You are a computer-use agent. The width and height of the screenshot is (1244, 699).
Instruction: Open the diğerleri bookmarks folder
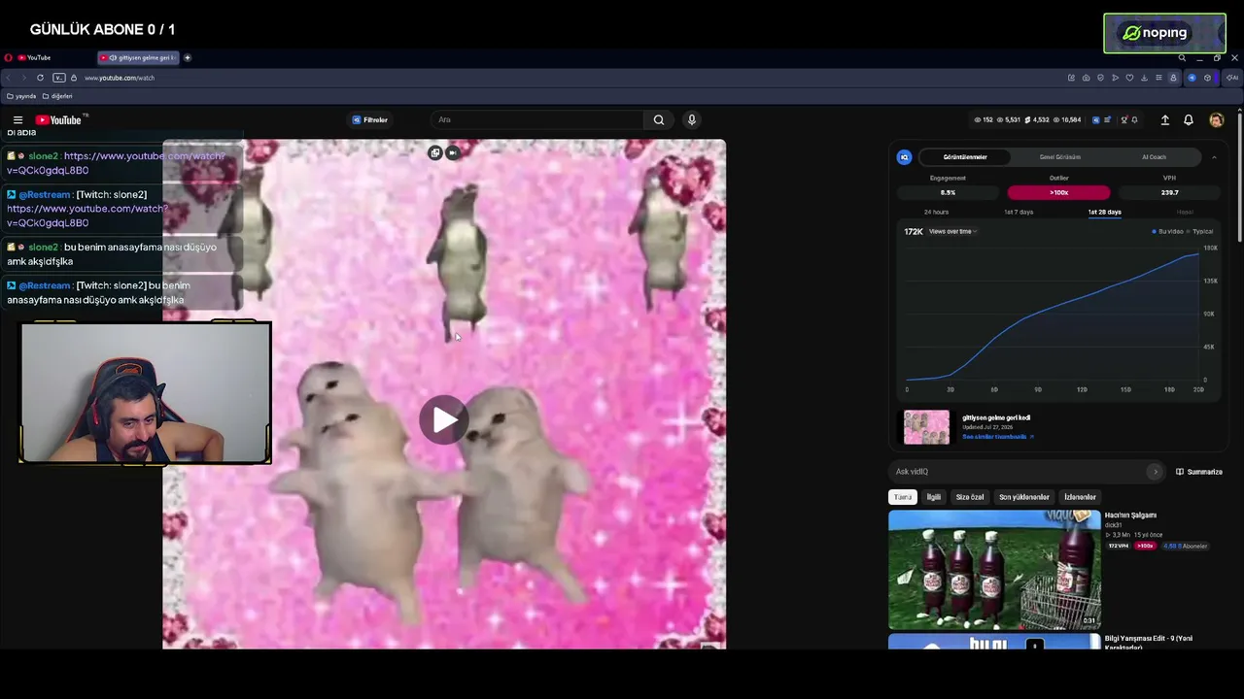57,96
